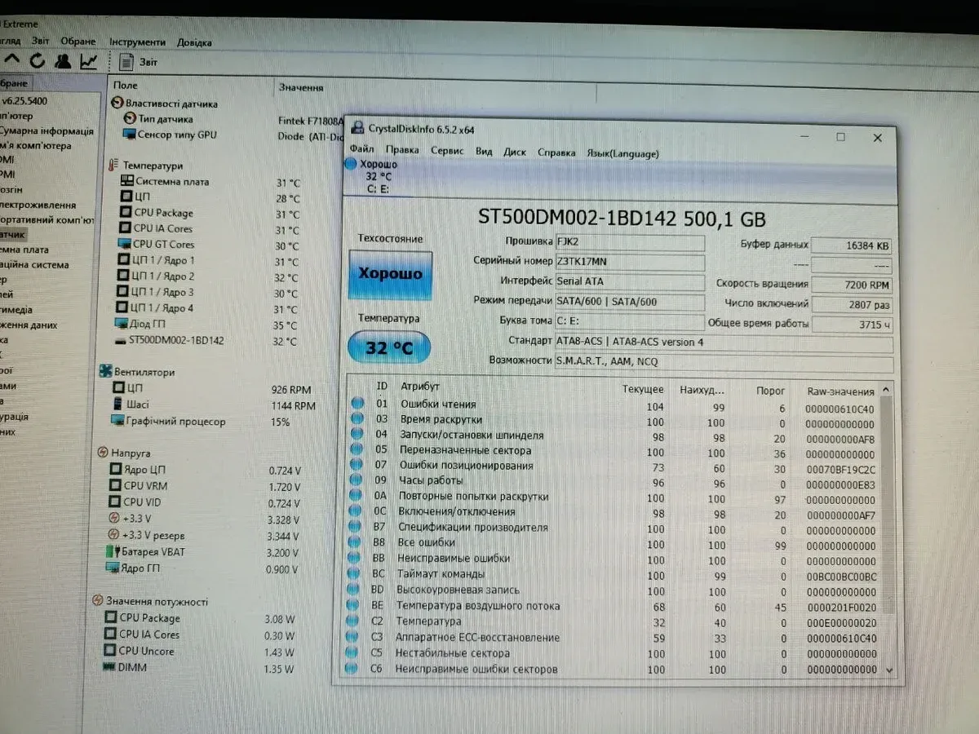Open the Інструменти menu in AIDA64
Viewport: 979px width, 734px height.
tap(137, 42)
